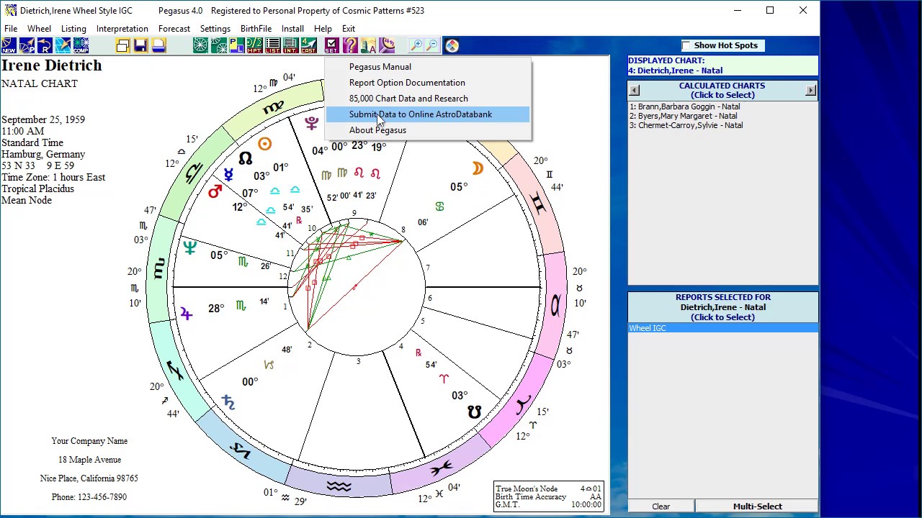Click the Irene Dietrich chart title
Viewport: 922px width, 518px height.
(52, 65)
